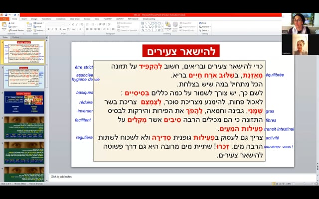Switch to Outline tab in slides pane
Image resolution: width=319 pixels, height=199 pixels.
coord(15,37)
